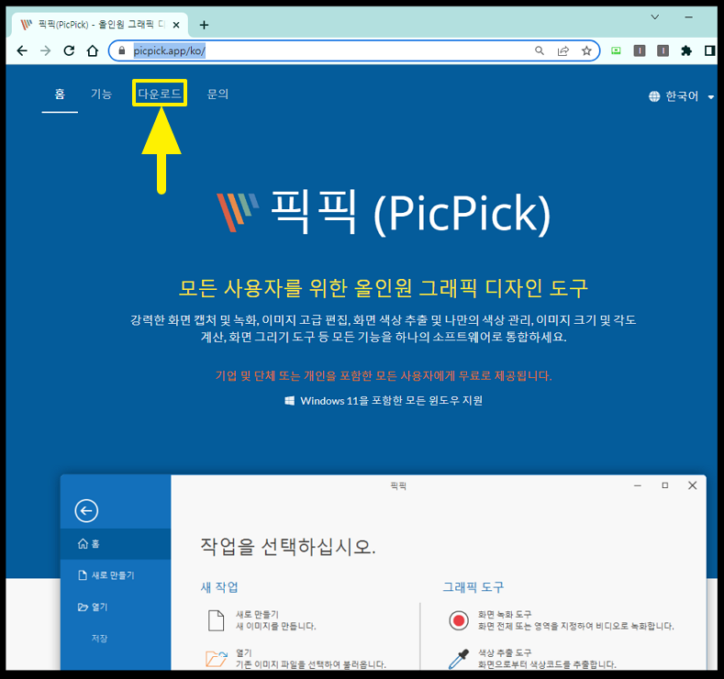Toggle the browser side panel icon
724x679 pixels.
[709, 50]
